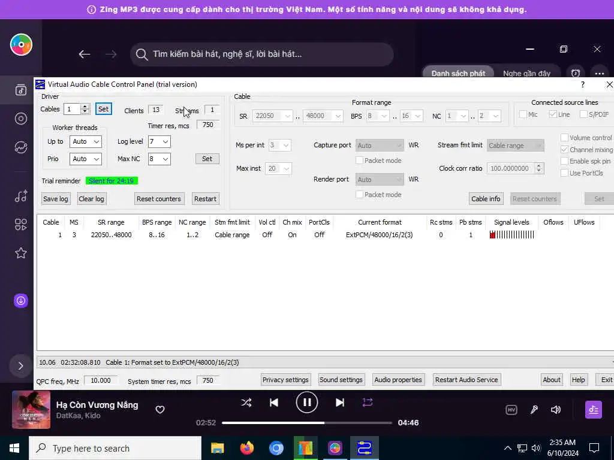This screenshot has height=460, width=614.
Task: Click the purple download icon in sidebar
Action: click(21, 301)
